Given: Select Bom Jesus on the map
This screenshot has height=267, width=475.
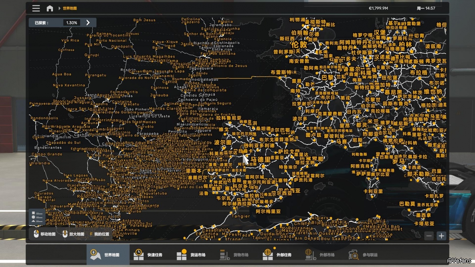Looking at the screenshot, I should coord(144,20).
